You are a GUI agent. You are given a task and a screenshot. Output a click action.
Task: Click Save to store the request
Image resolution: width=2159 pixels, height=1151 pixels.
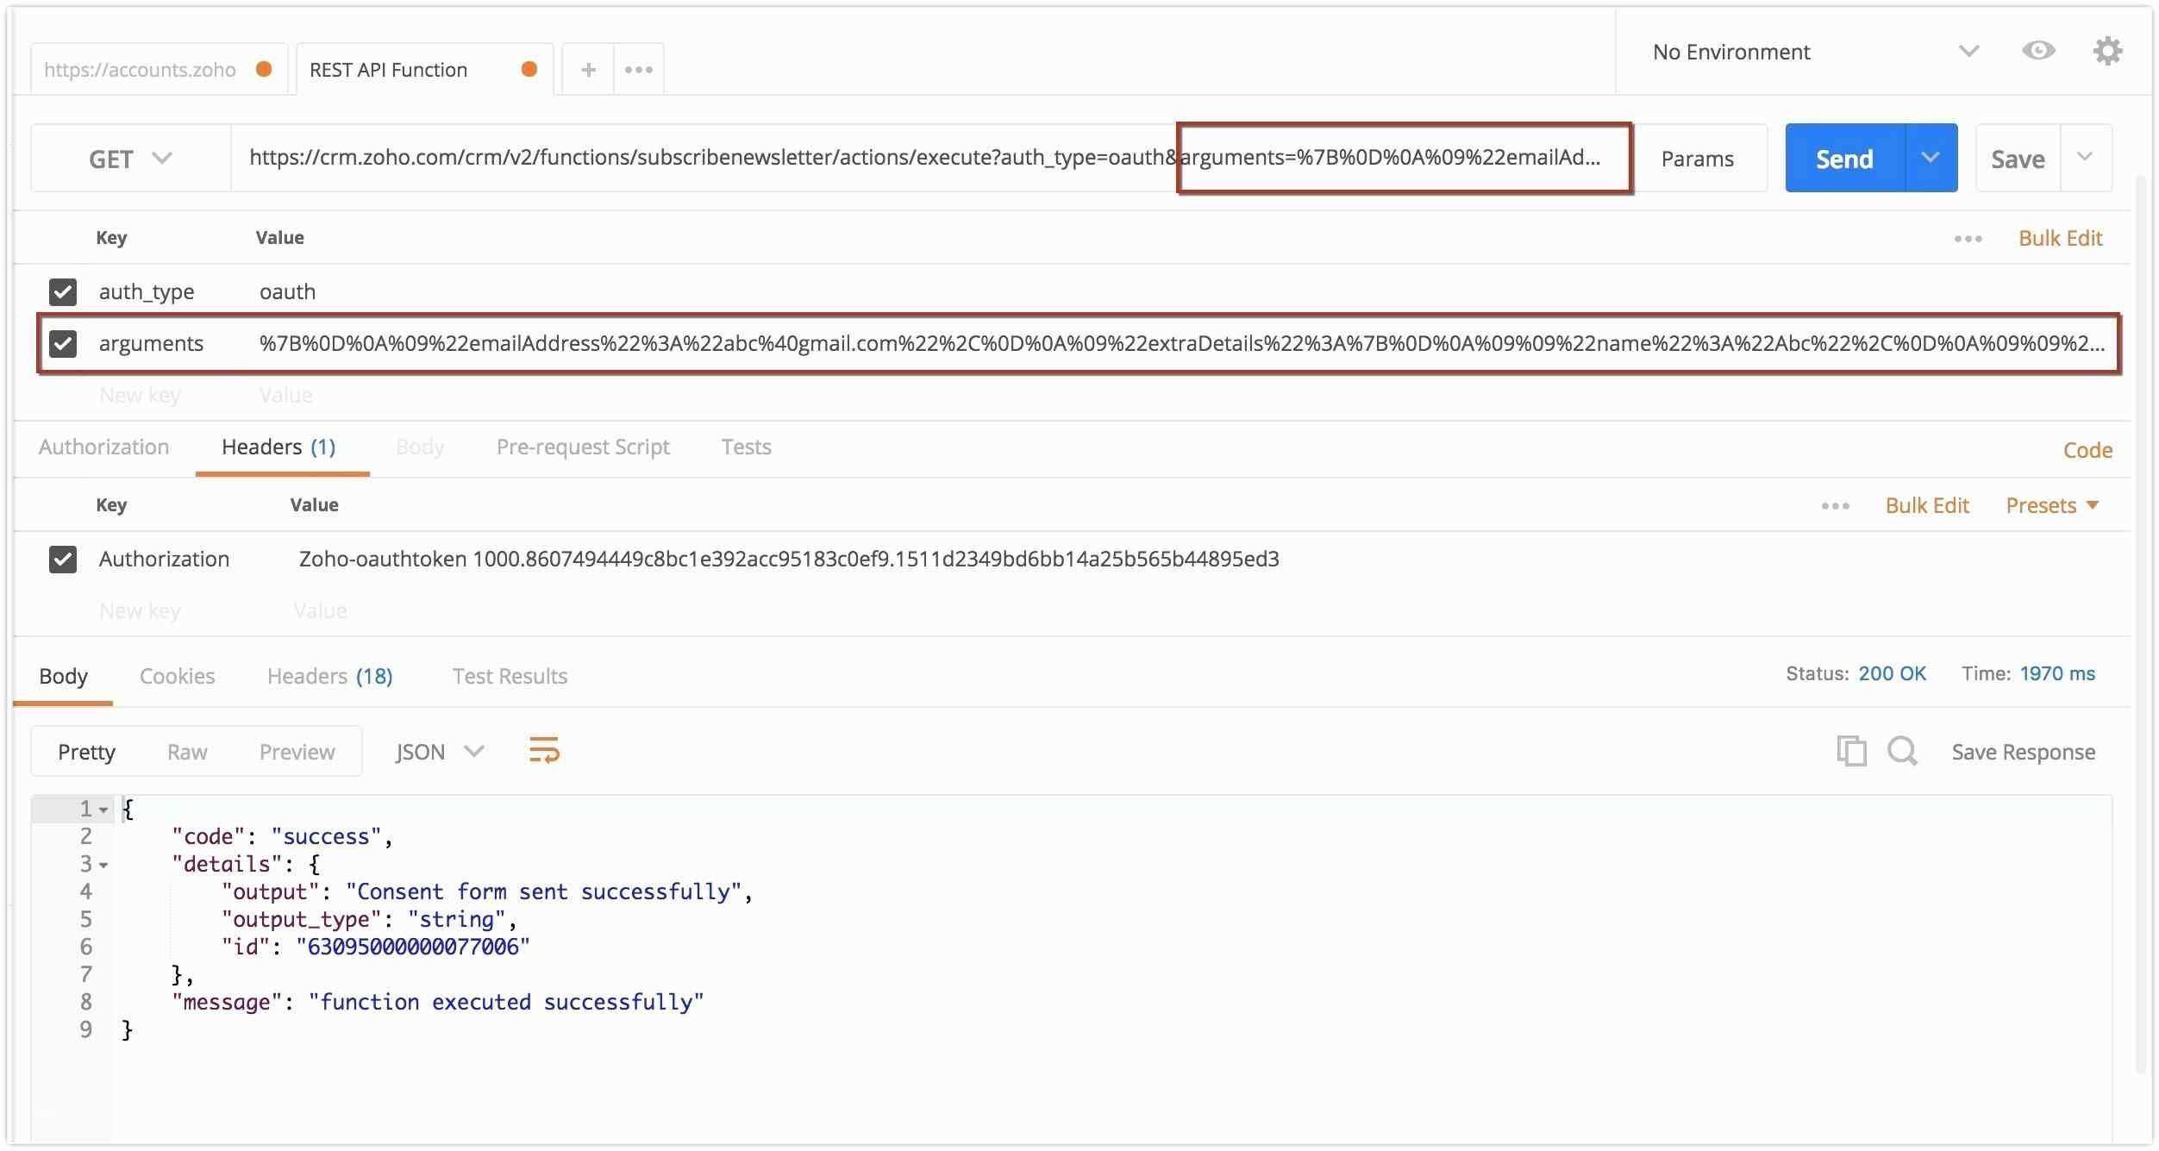[2019, 157]
